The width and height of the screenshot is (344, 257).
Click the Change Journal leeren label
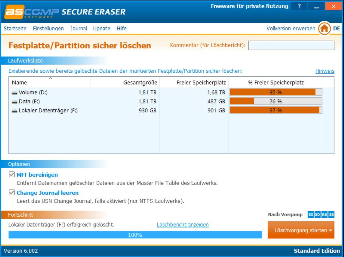tap(48, 193)
